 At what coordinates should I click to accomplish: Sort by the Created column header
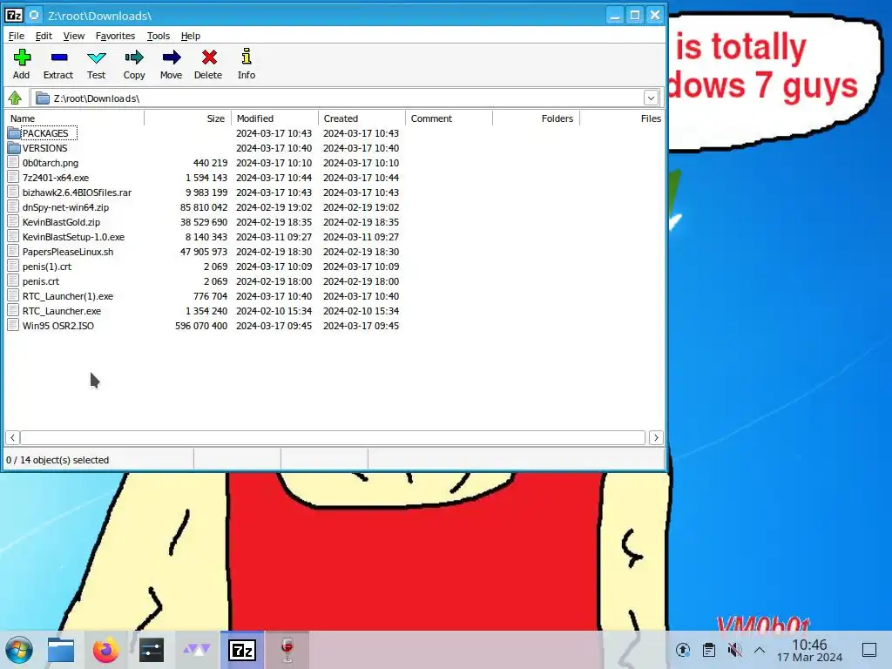pyautogui.click(x=362, y=118)
